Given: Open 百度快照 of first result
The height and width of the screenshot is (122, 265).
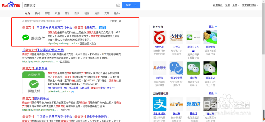Looking at the screenshot, I should click(84, 43).
